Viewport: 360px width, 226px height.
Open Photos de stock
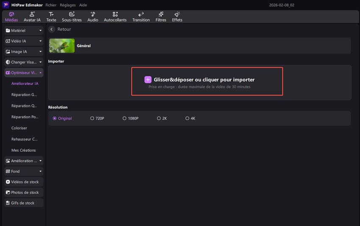(x=24, y=192)
